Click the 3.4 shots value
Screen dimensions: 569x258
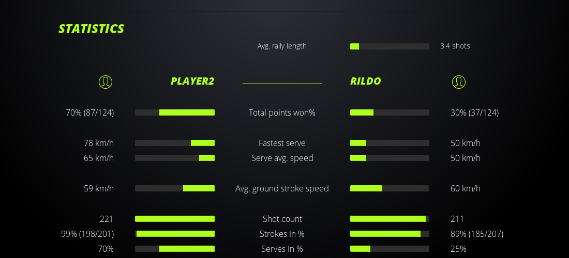click(455, 46)
